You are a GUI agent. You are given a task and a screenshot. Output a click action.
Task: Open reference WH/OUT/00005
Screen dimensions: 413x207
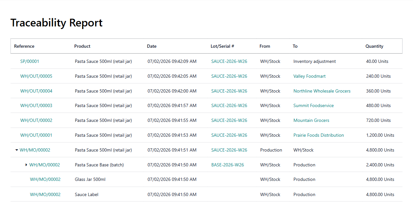[x=36, y=76]
